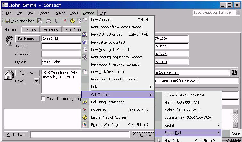Click the New Meeting Request icon
This screenshot has height=142, width=242.
coord(85,57)
